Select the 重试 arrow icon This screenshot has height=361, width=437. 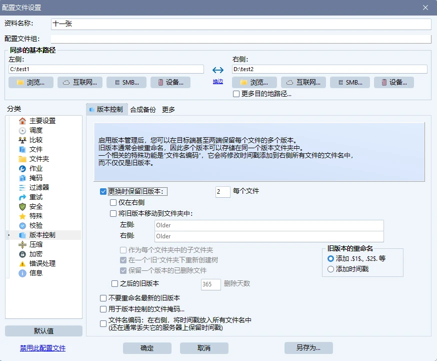pyautogui.click(x=22, y=197)
